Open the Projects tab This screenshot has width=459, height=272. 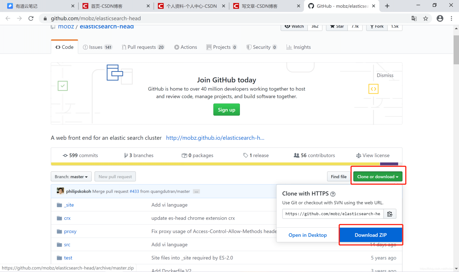tap(222, 47)
